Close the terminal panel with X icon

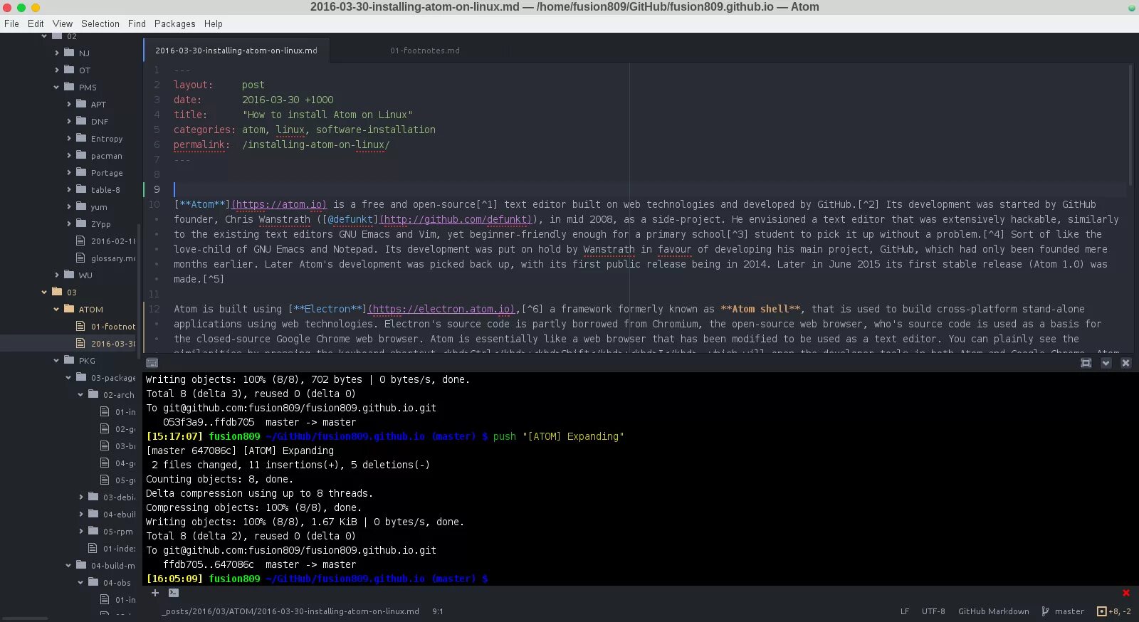pos(1125,363)
